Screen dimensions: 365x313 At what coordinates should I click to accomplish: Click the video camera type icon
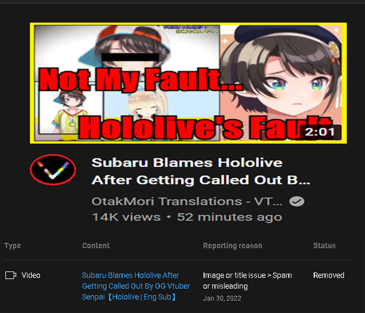tap(11, 275)
